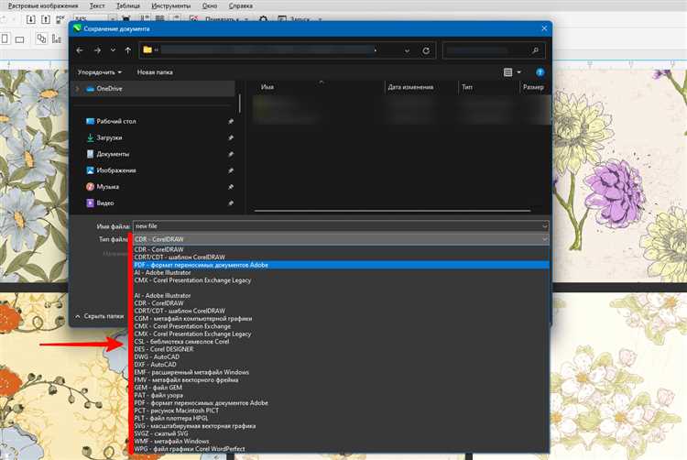Choose the highlighted PDF format option
687x460 pixels.
[x=342, y=265]
